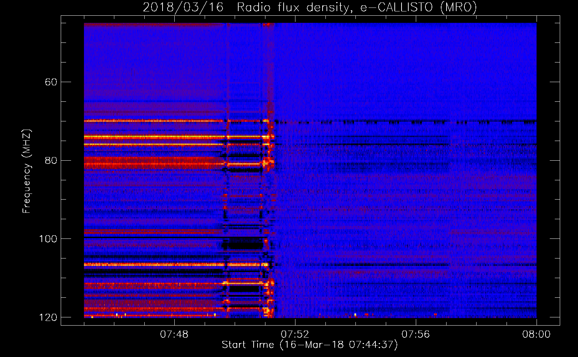Click the 07:52 time tick label
The image size is (578, 357).
[295, 335]
